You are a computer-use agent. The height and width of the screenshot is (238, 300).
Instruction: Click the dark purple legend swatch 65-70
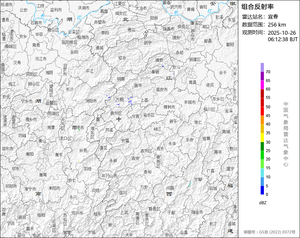pos(262,76)
